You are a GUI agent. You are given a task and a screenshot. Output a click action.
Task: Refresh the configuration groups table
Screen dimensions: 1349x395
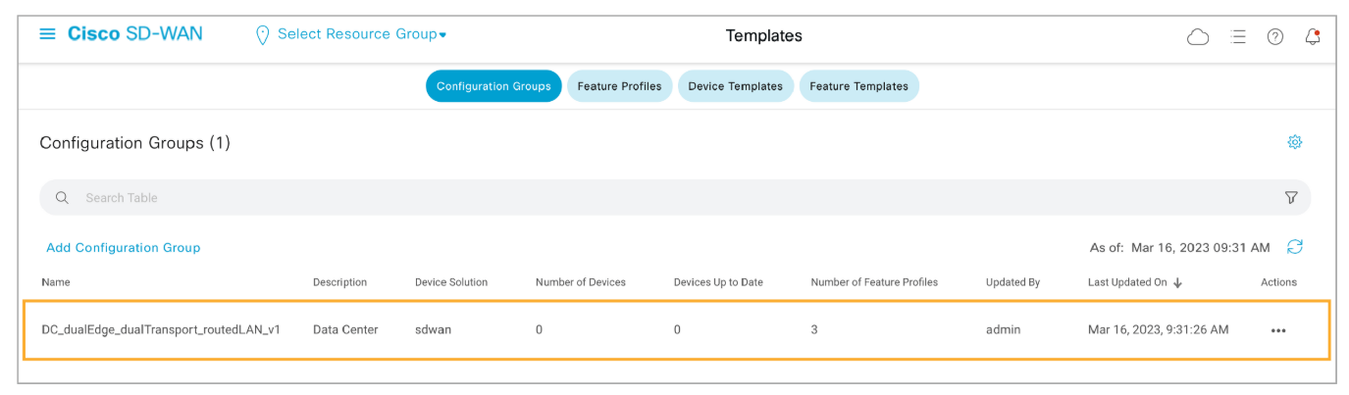(x=1295, y=247)
